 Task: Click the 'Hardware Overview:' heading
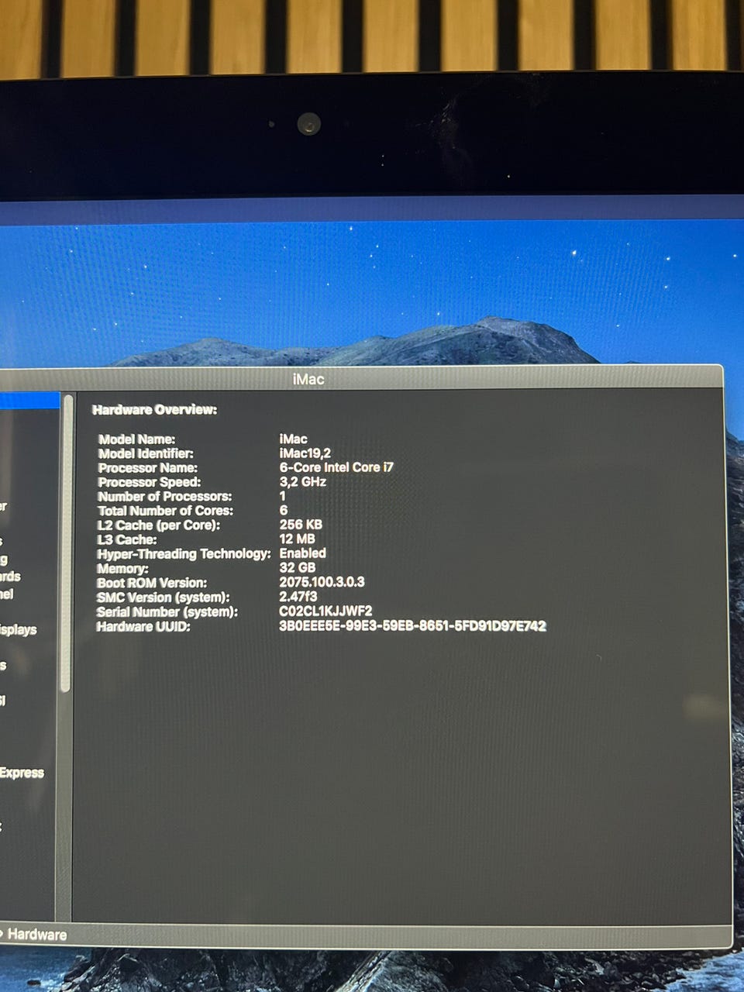tap(154, 409)
